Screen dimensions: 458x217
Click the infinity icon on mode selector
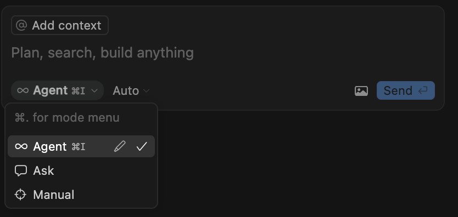[x=23, y=90]
